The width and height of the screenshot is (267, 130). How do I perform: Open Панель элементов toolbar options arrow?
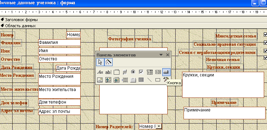pos(161,55)
